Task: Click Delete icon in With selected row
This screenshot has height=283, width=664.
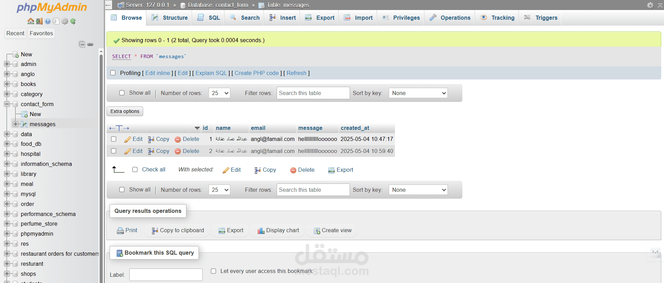Action: 293,170
